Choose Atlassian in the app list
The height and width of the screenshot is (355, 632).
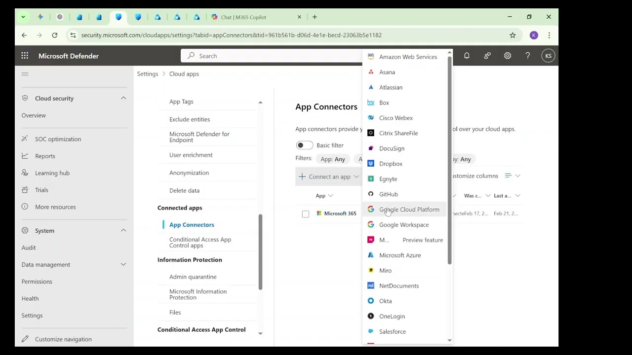click(x=404, y=87)
